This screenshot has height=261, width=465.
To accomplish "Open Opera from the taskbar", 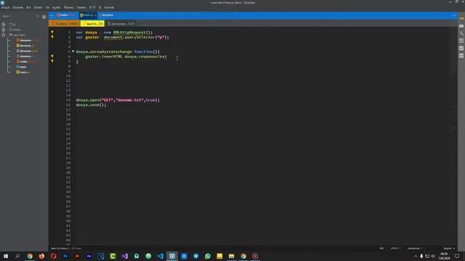I will [x=53, y=256].
